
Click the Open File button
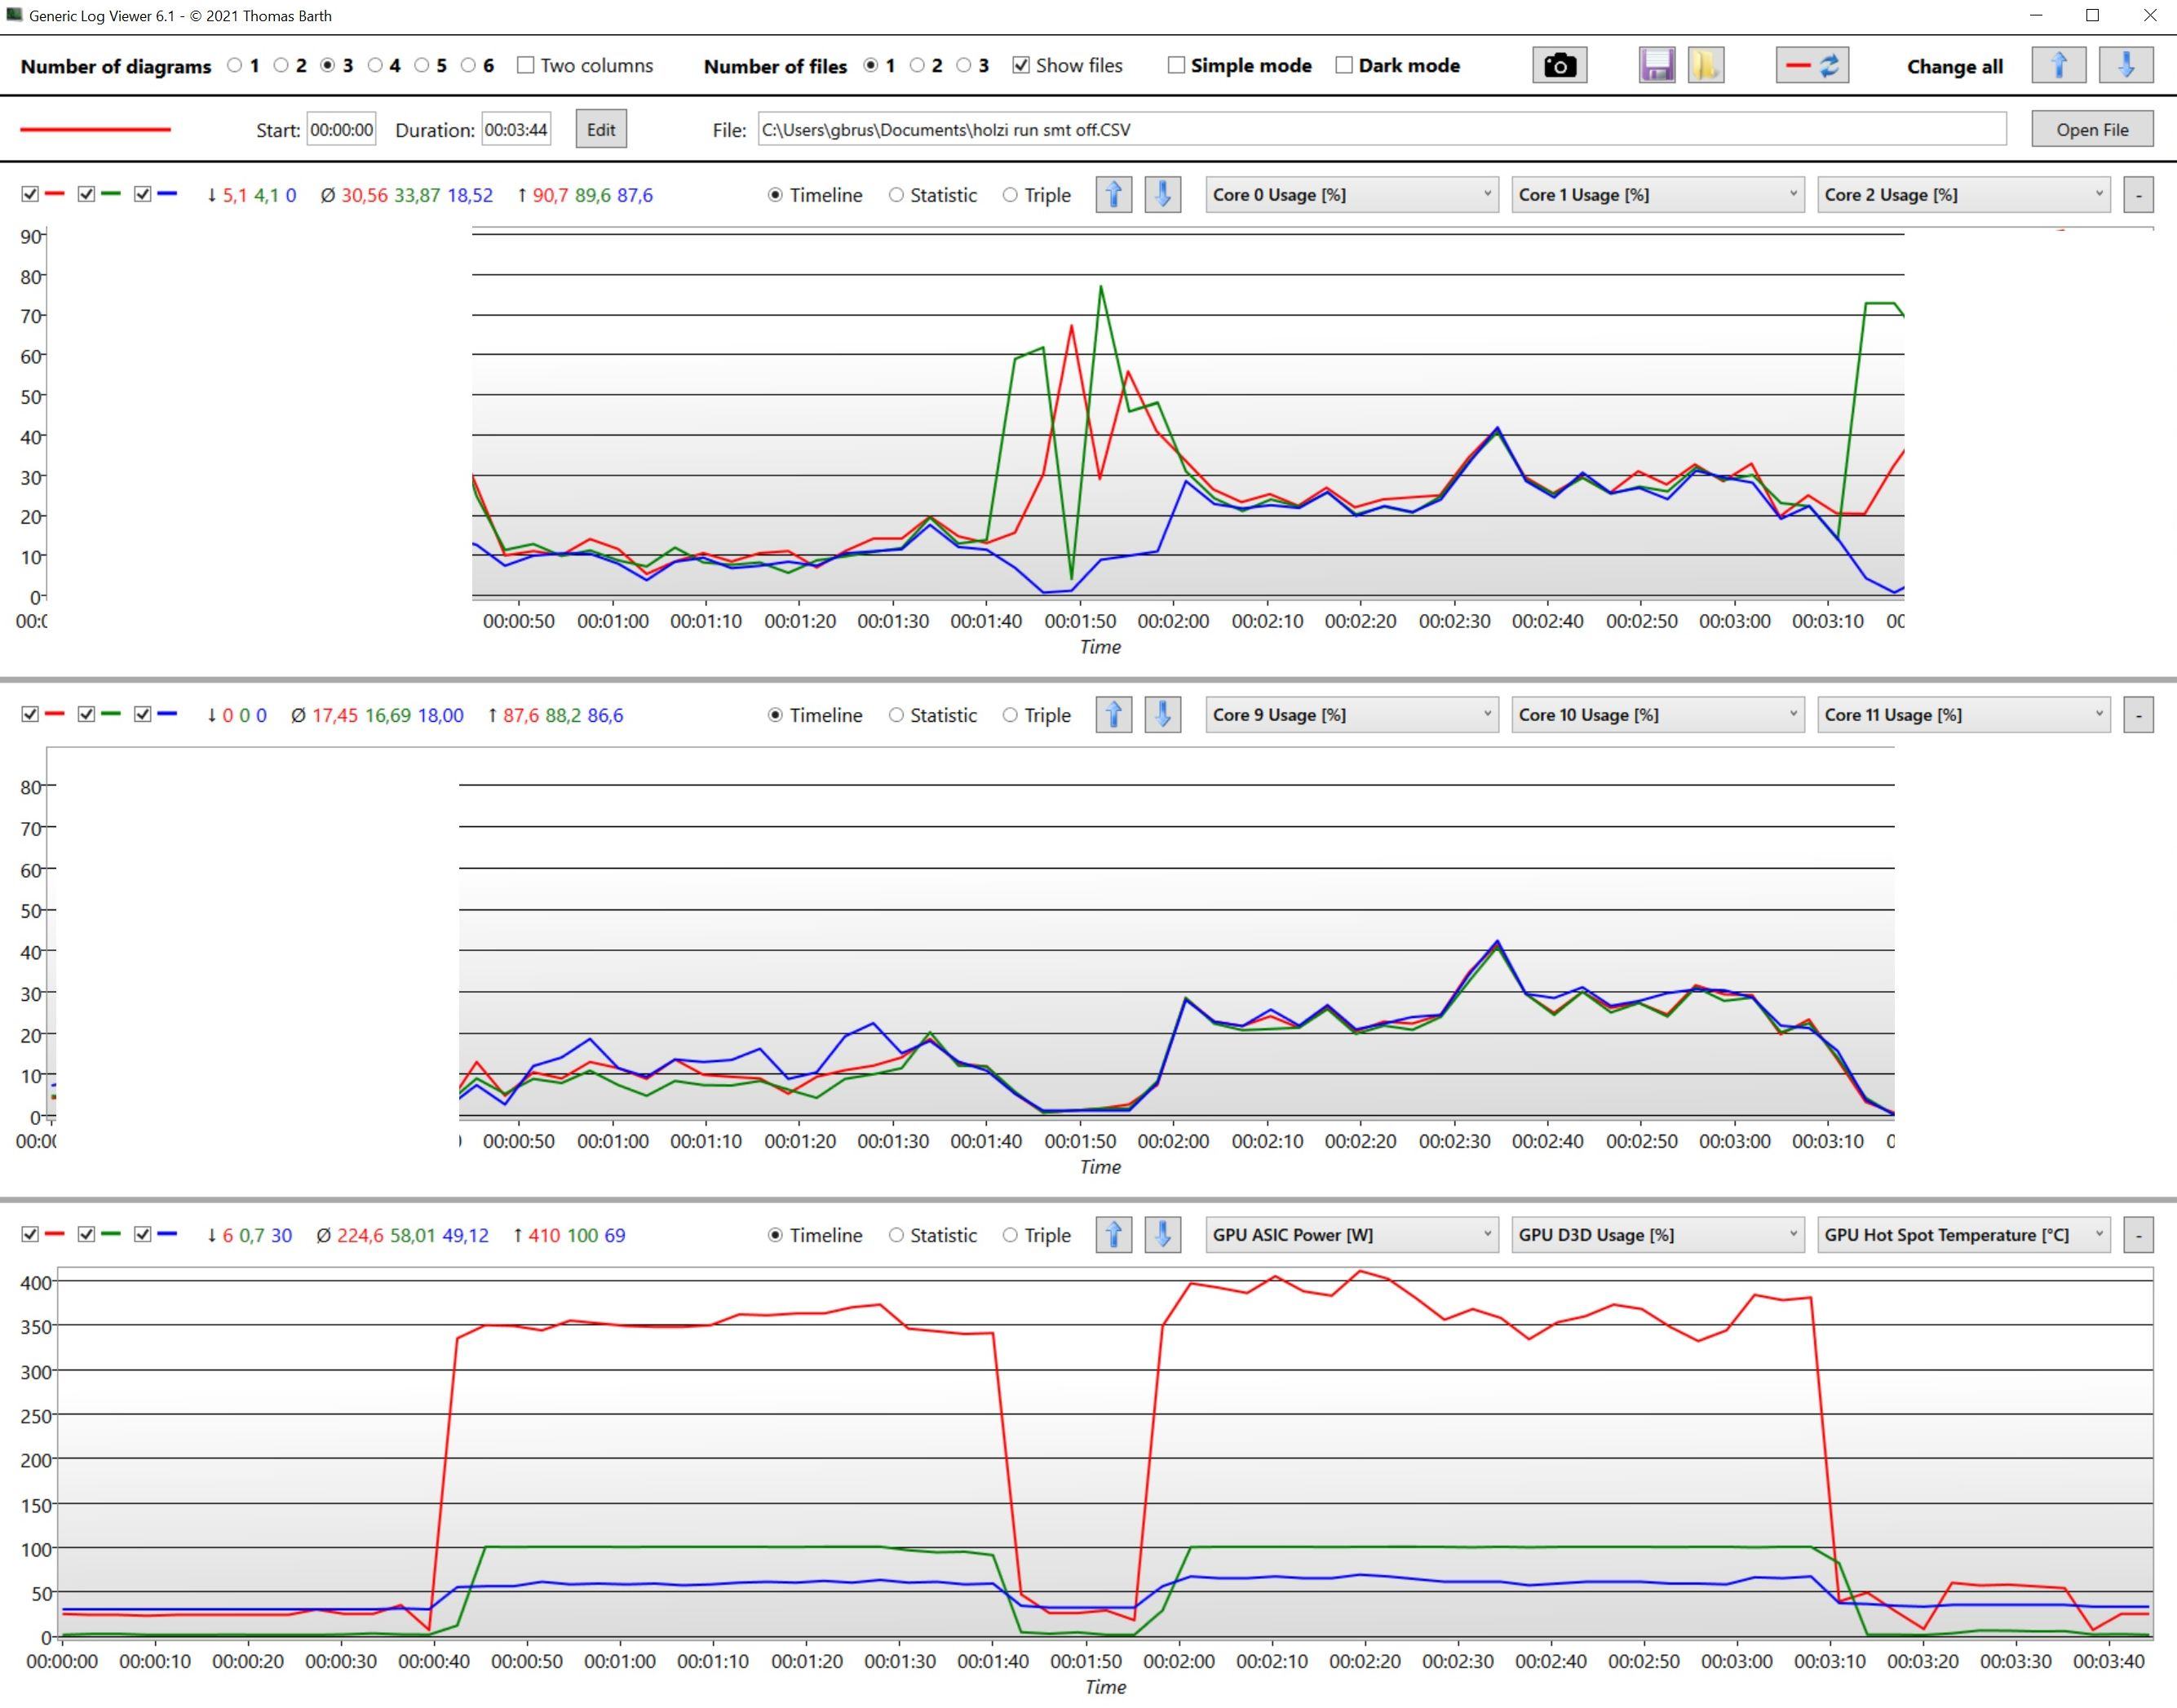pyautogui.click(x=2091, y=130)
